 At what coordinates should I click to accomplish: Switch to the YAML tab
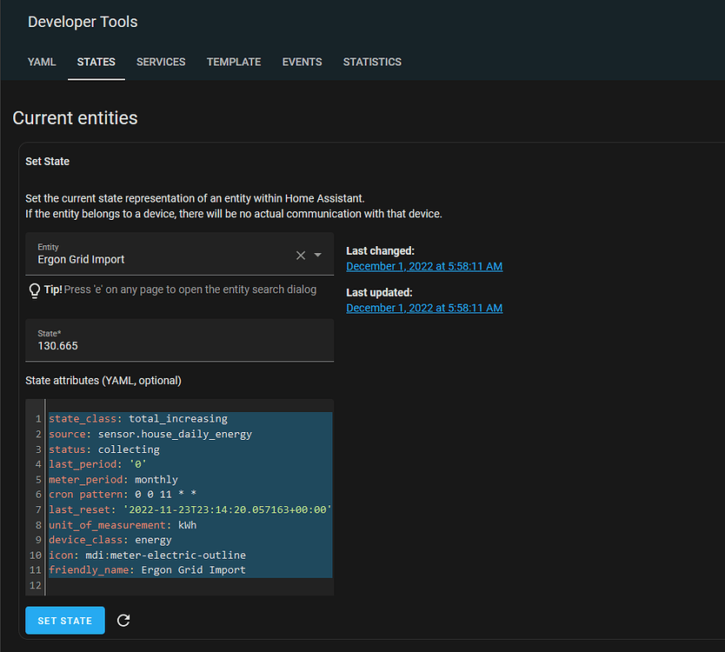[x=42, y=62]
